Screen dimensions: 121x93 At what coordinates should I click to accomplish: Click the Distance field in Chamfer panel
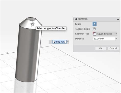pos(104,39)
